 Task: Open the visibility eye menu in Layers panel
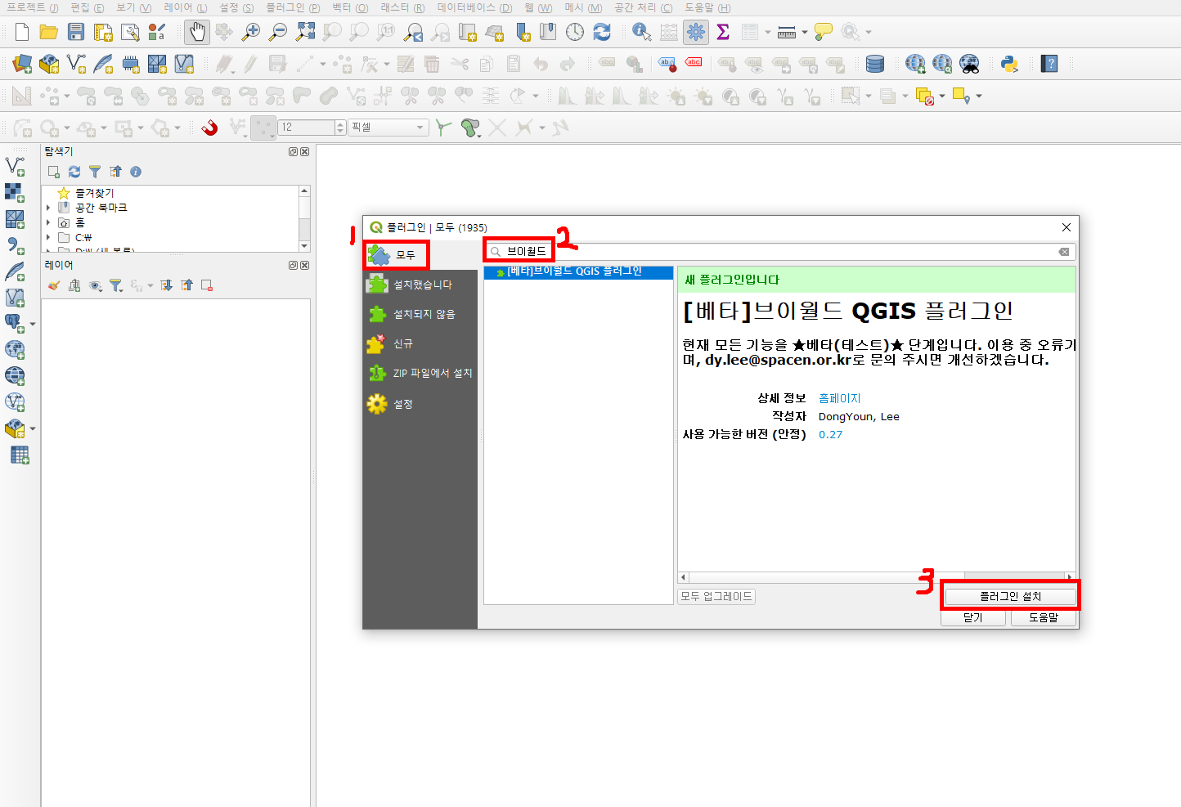point(96,285)
